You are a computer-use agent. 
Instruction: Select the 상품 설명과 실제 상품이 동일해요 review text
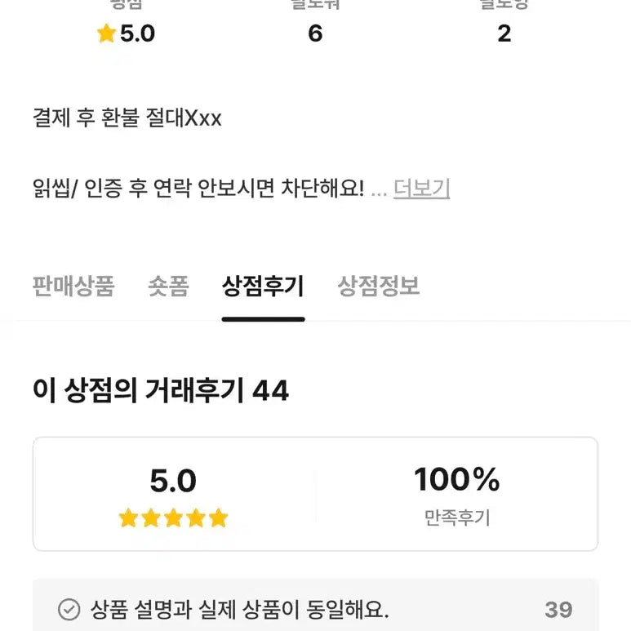(240, 609)
